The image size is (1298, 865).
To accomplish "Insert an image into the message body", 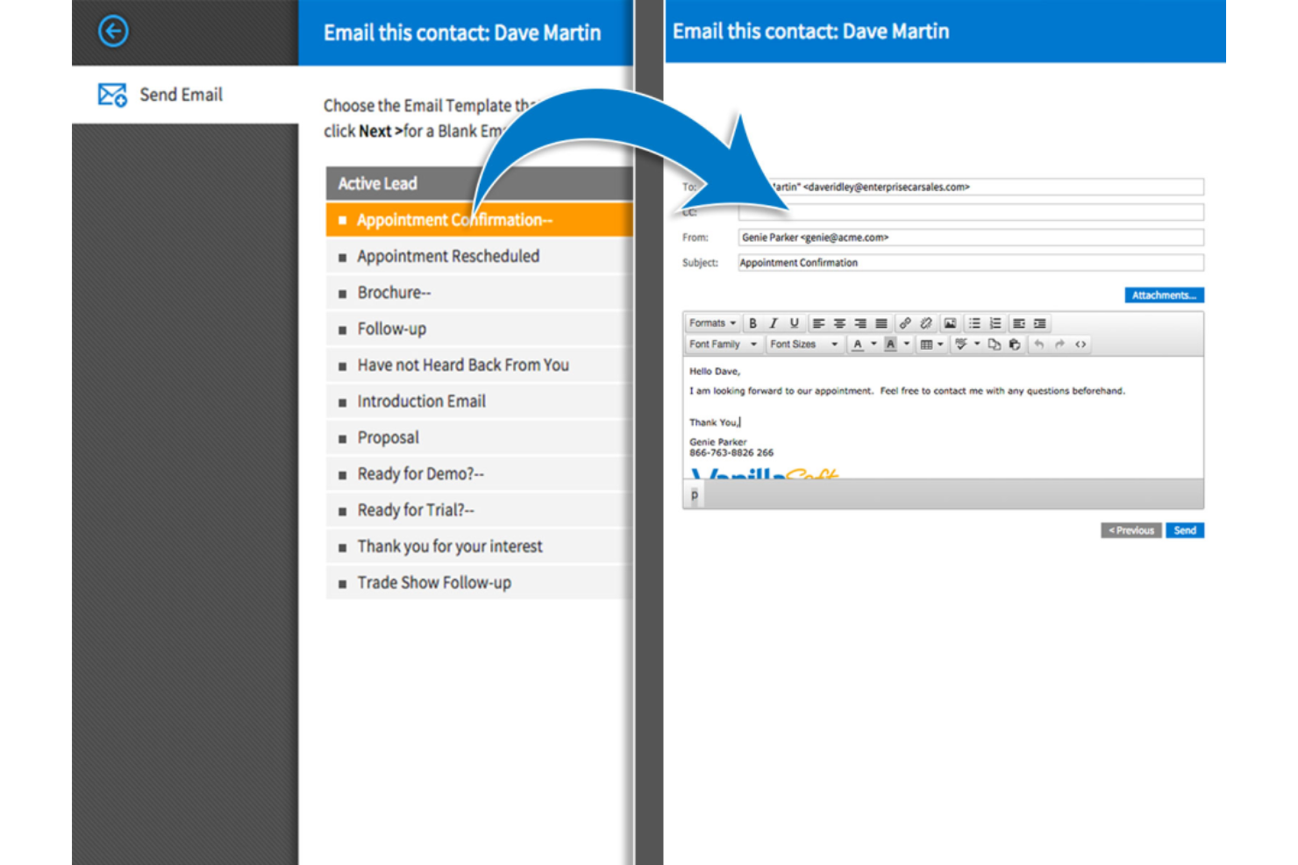I will (949, 323).
